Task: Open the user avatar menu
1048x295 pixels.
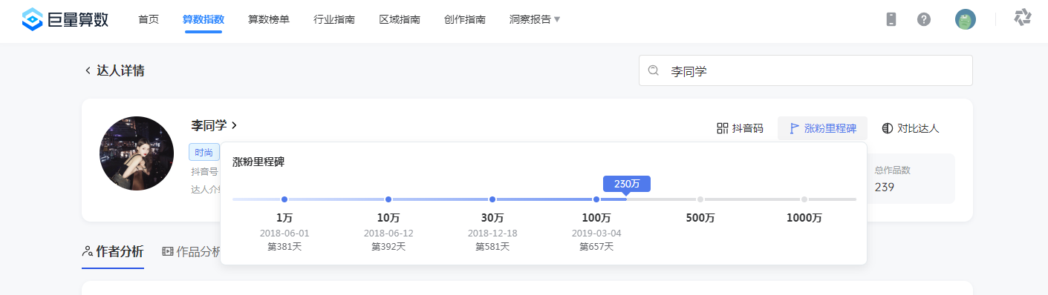Action: [x=966, y=19]
